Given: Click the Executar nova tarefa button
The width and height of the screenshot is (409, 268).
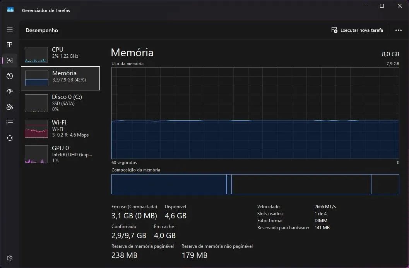Looking at the screenshot, I should point(357,30).
